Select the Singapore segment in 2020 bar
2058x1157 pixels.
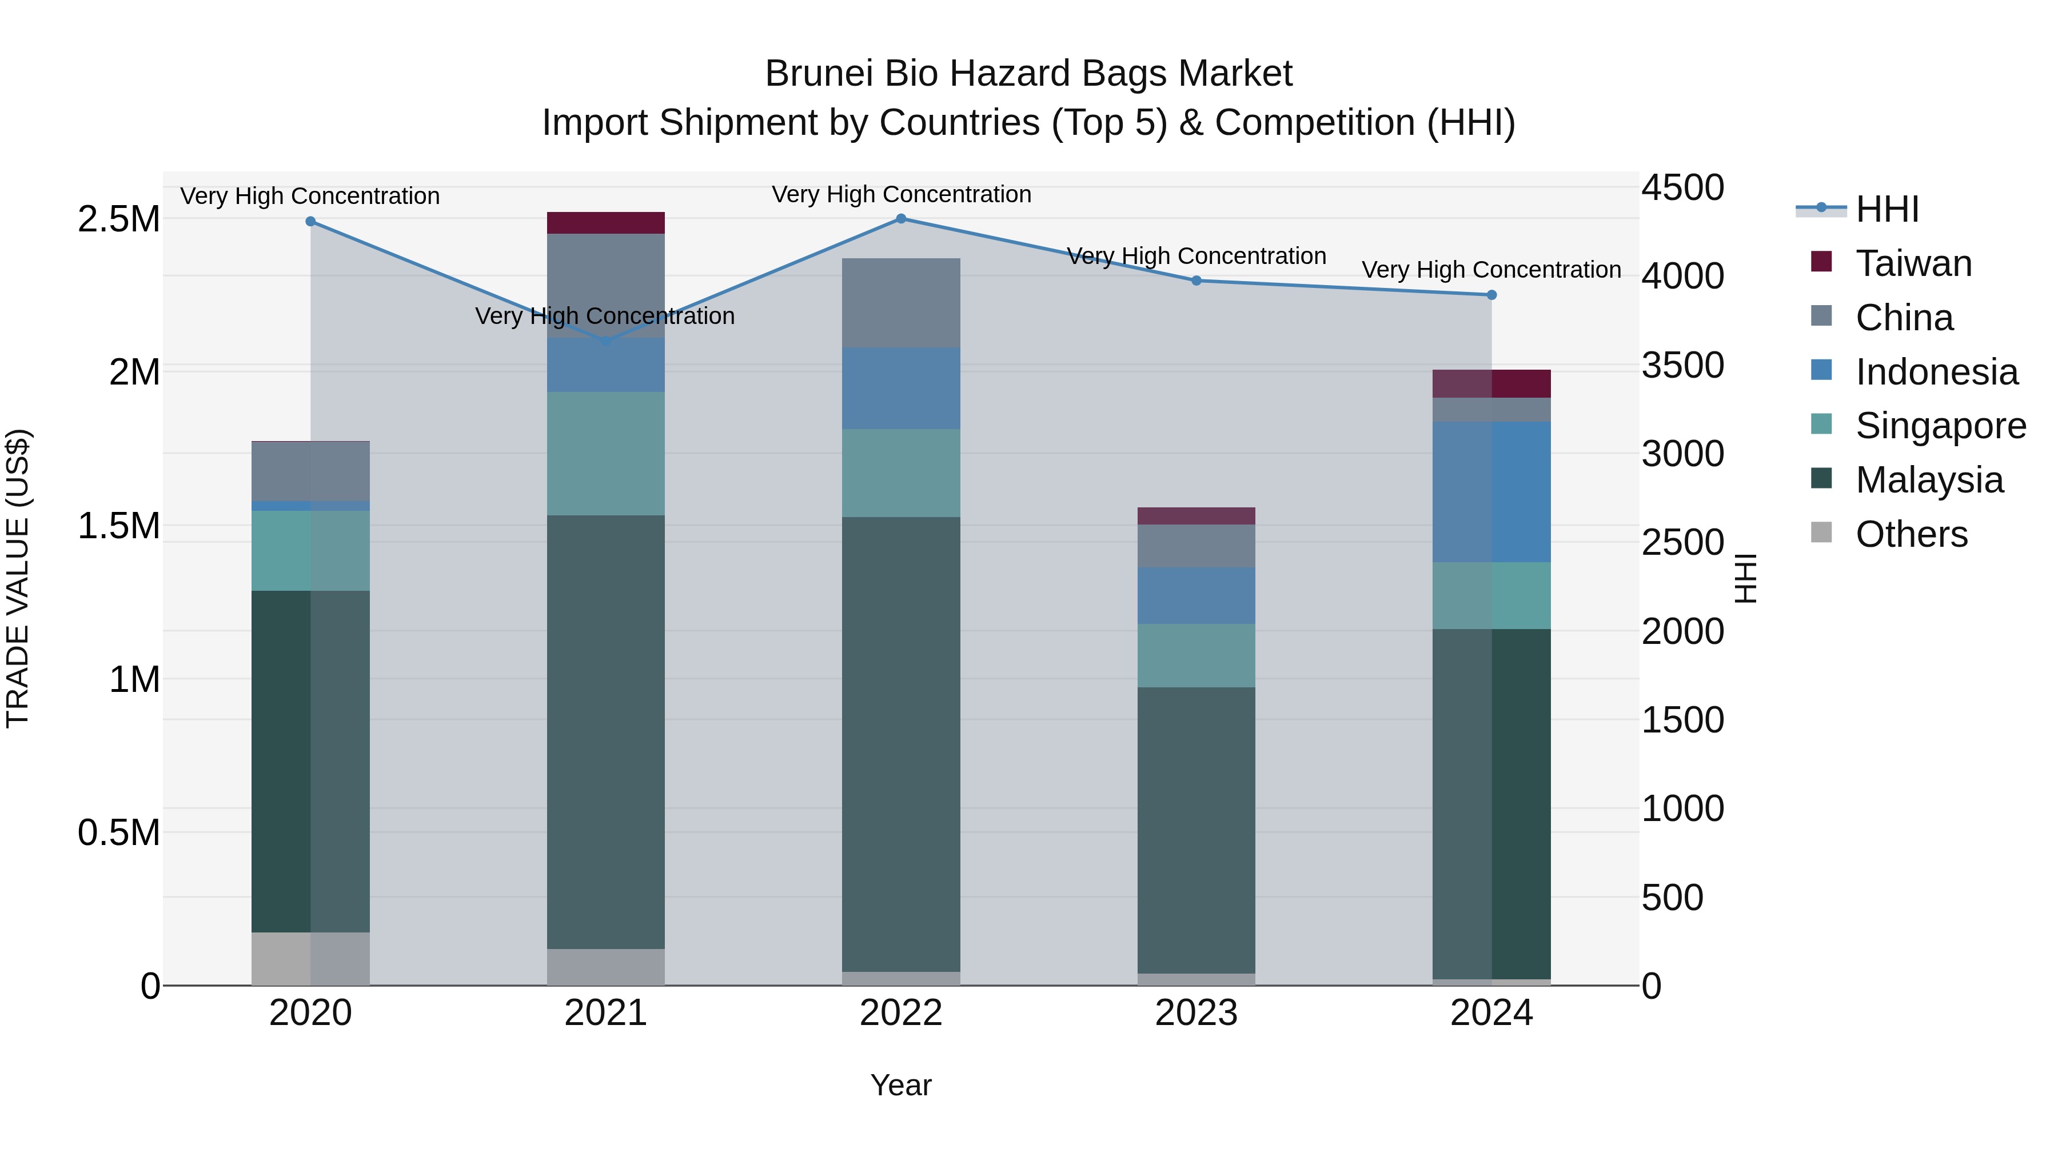pyautogui.click(x=311, y=551)
